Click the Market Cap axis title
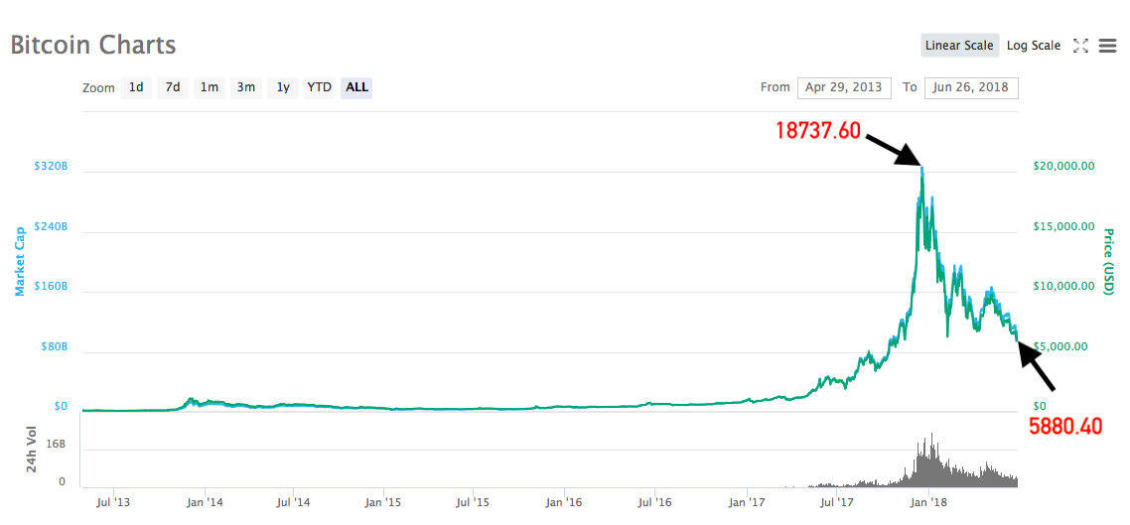This screenshot has height=525, width=1130. click(x=21, y=260)
